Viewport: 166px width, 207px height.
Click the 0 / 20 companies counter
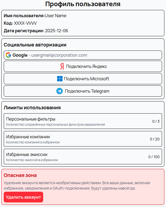155,139
